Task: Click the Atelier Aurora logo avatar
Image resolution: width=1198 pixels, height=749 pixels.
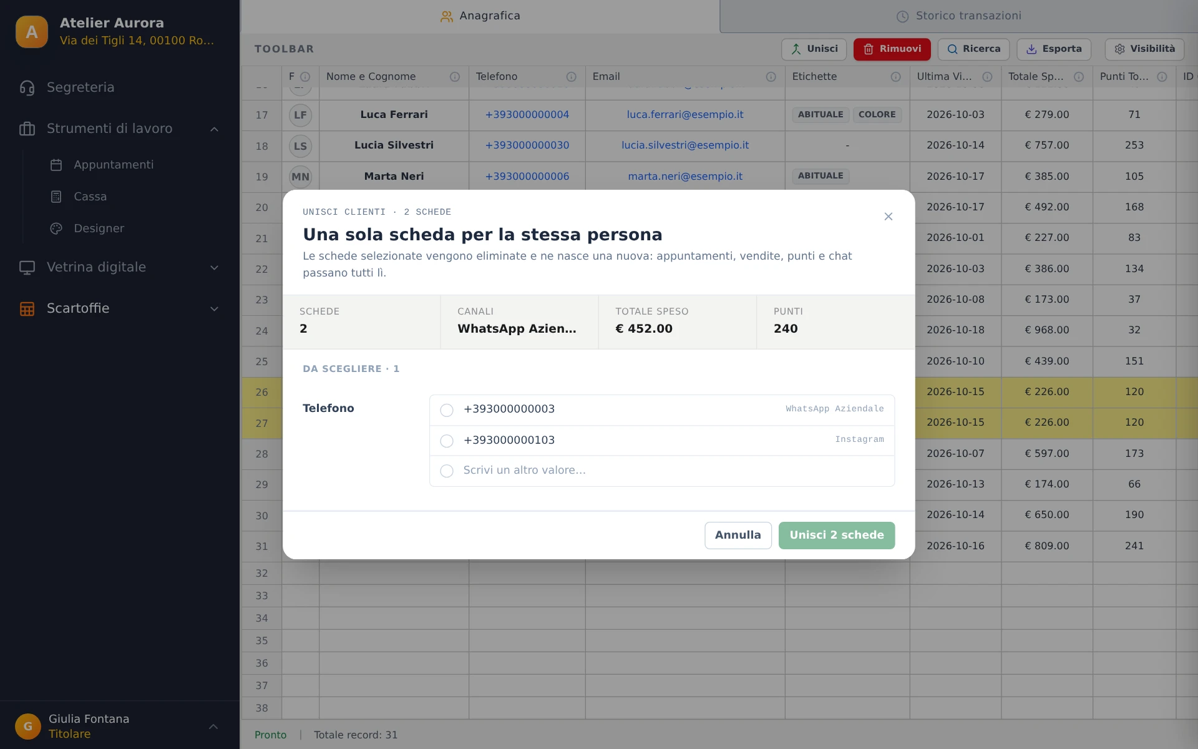Action: tap(32, 32)
